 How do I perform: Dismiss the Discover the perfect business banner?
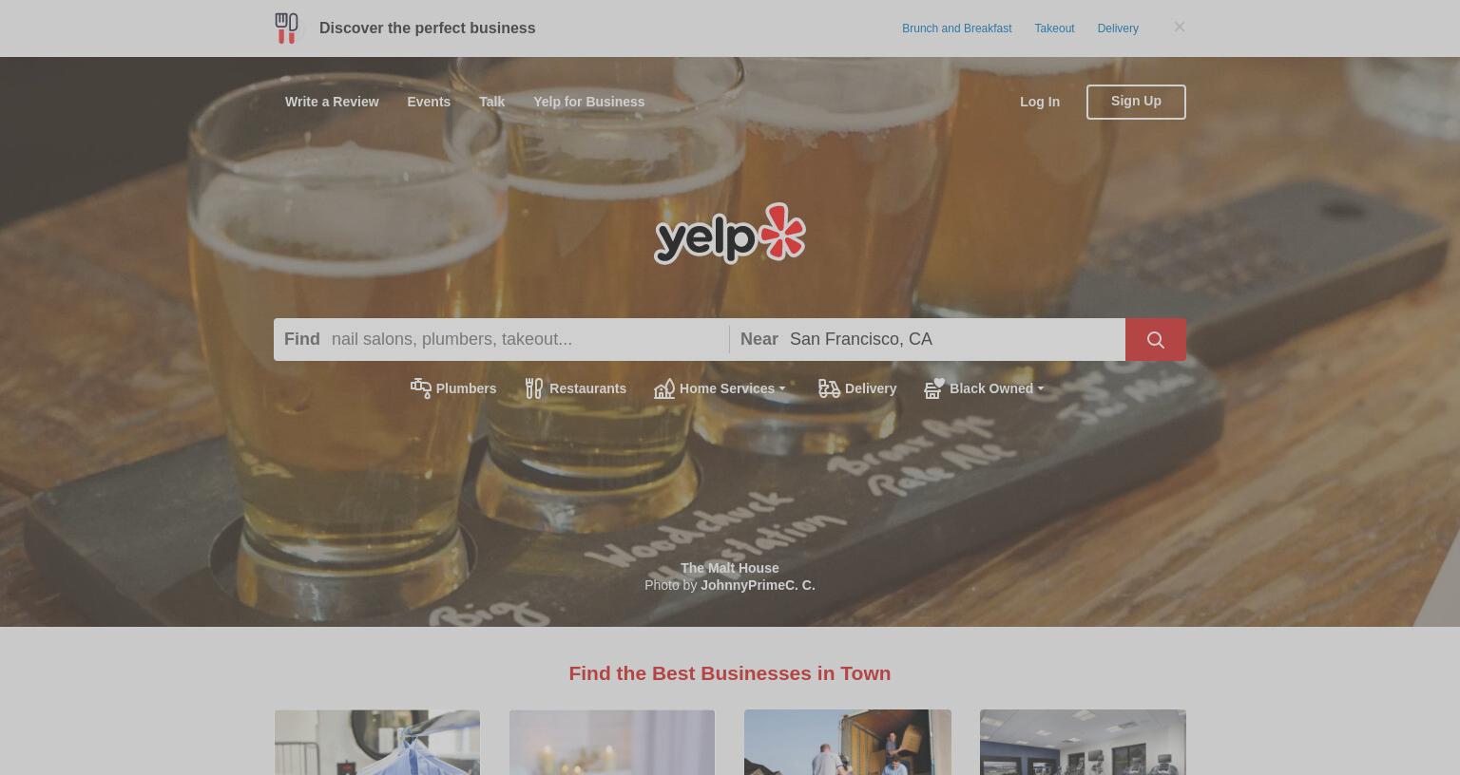click(x=1180, y=27)
